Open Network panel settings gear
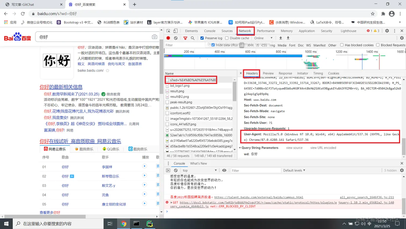406x229 pixels. click(402, 38)
